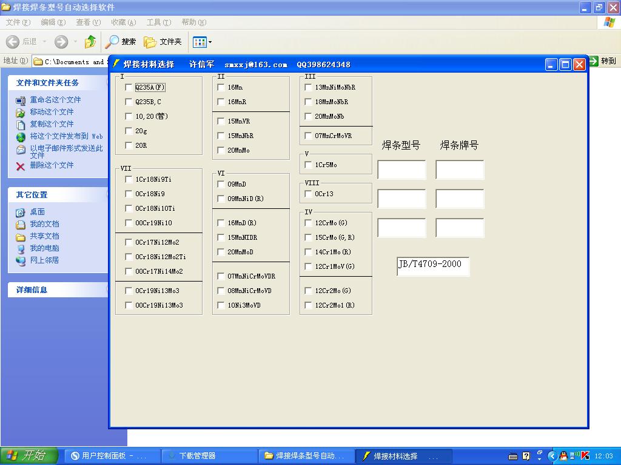Open the 搜索 search tool

pyautogui.click(x=121, y=42)
